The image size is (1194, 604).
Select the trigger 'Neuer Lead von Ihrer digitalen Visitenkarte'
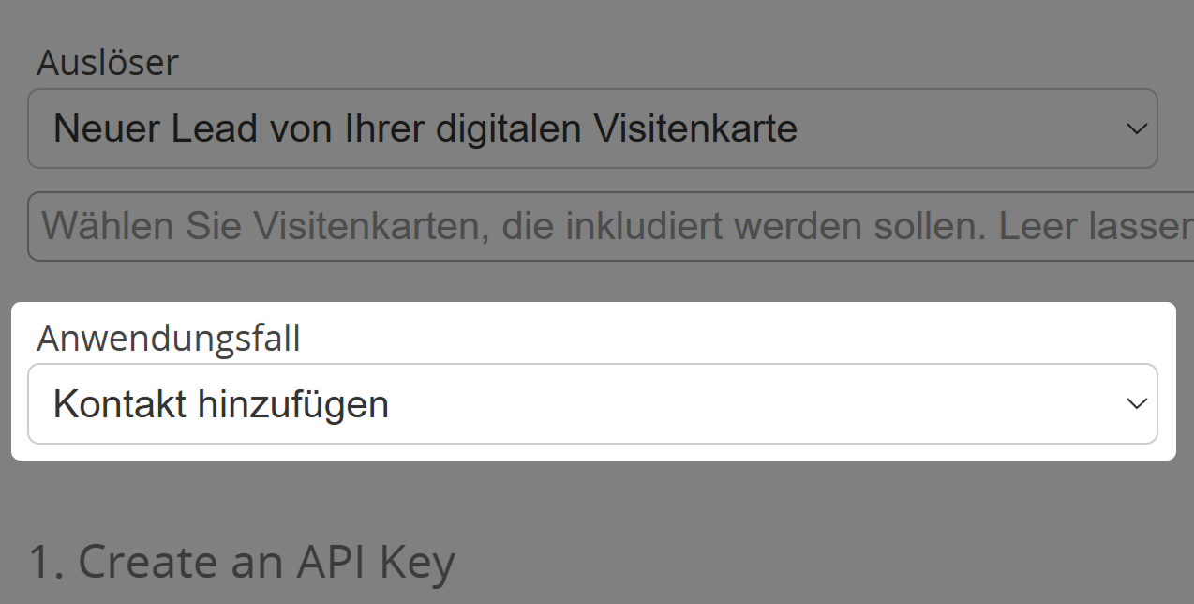pos(425,128)
